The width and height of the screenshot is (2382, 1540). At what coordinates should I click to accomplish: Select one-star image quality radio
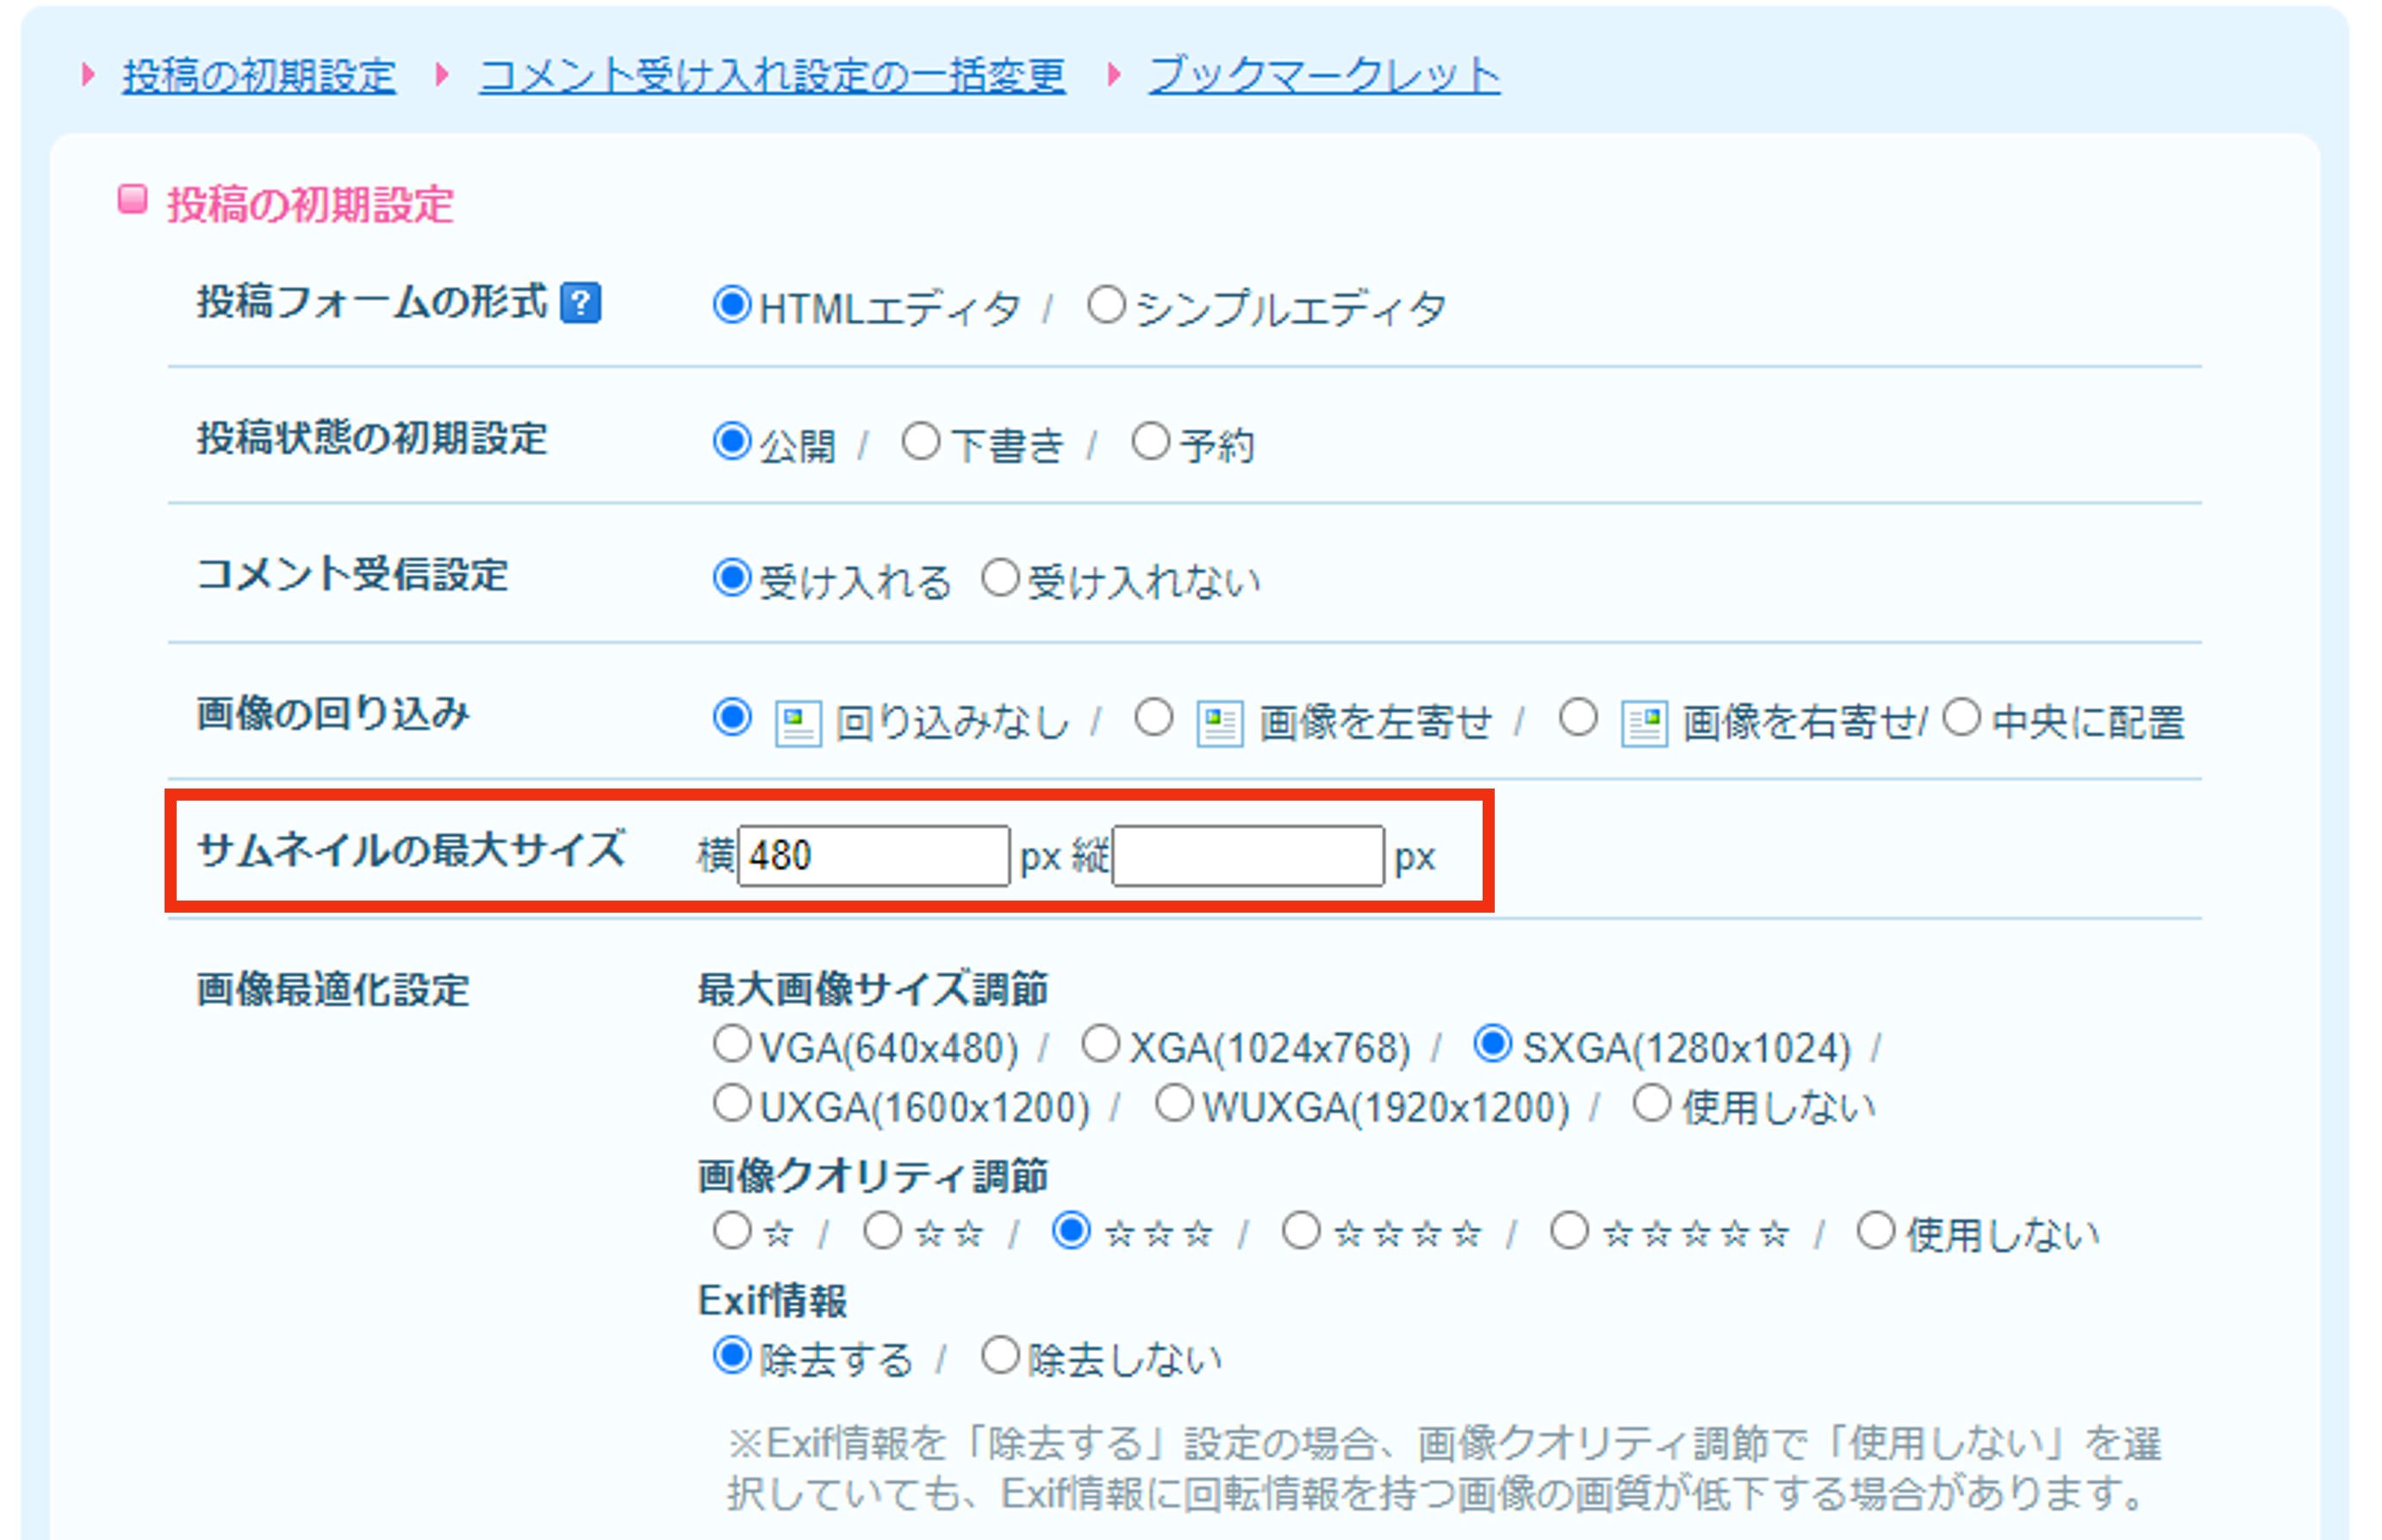point(733,1231)
